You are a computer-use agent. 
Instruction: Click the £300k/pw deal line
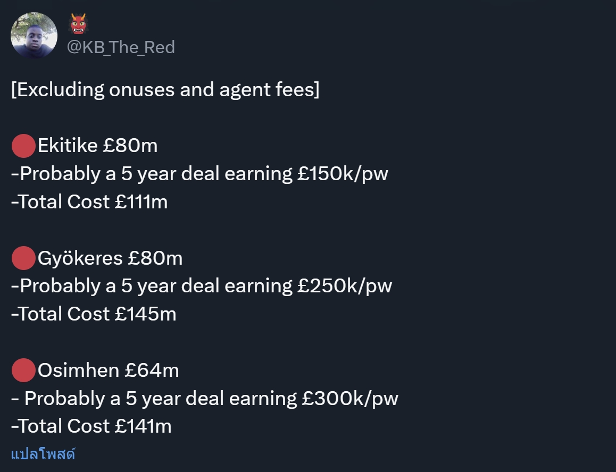pyautogui.click(x=205, y=399)
